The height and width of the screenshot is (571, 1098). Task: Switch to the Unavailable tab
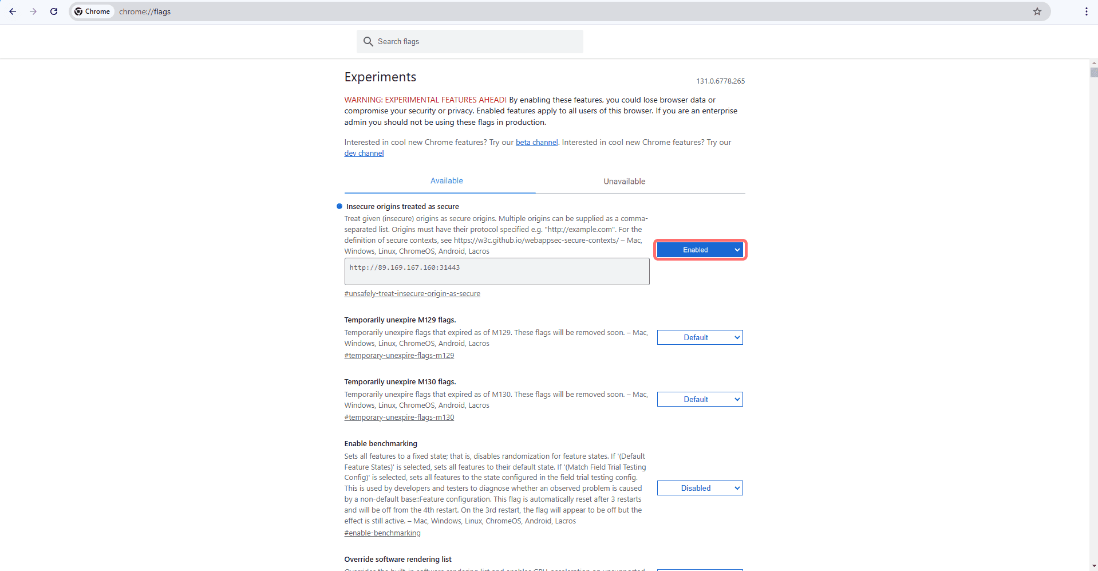[x=624, y=182]
